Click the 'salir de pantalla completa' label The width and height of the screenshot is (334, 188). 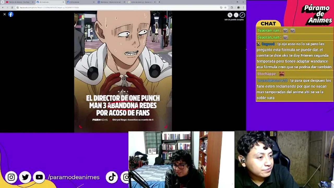coord(234,20)
